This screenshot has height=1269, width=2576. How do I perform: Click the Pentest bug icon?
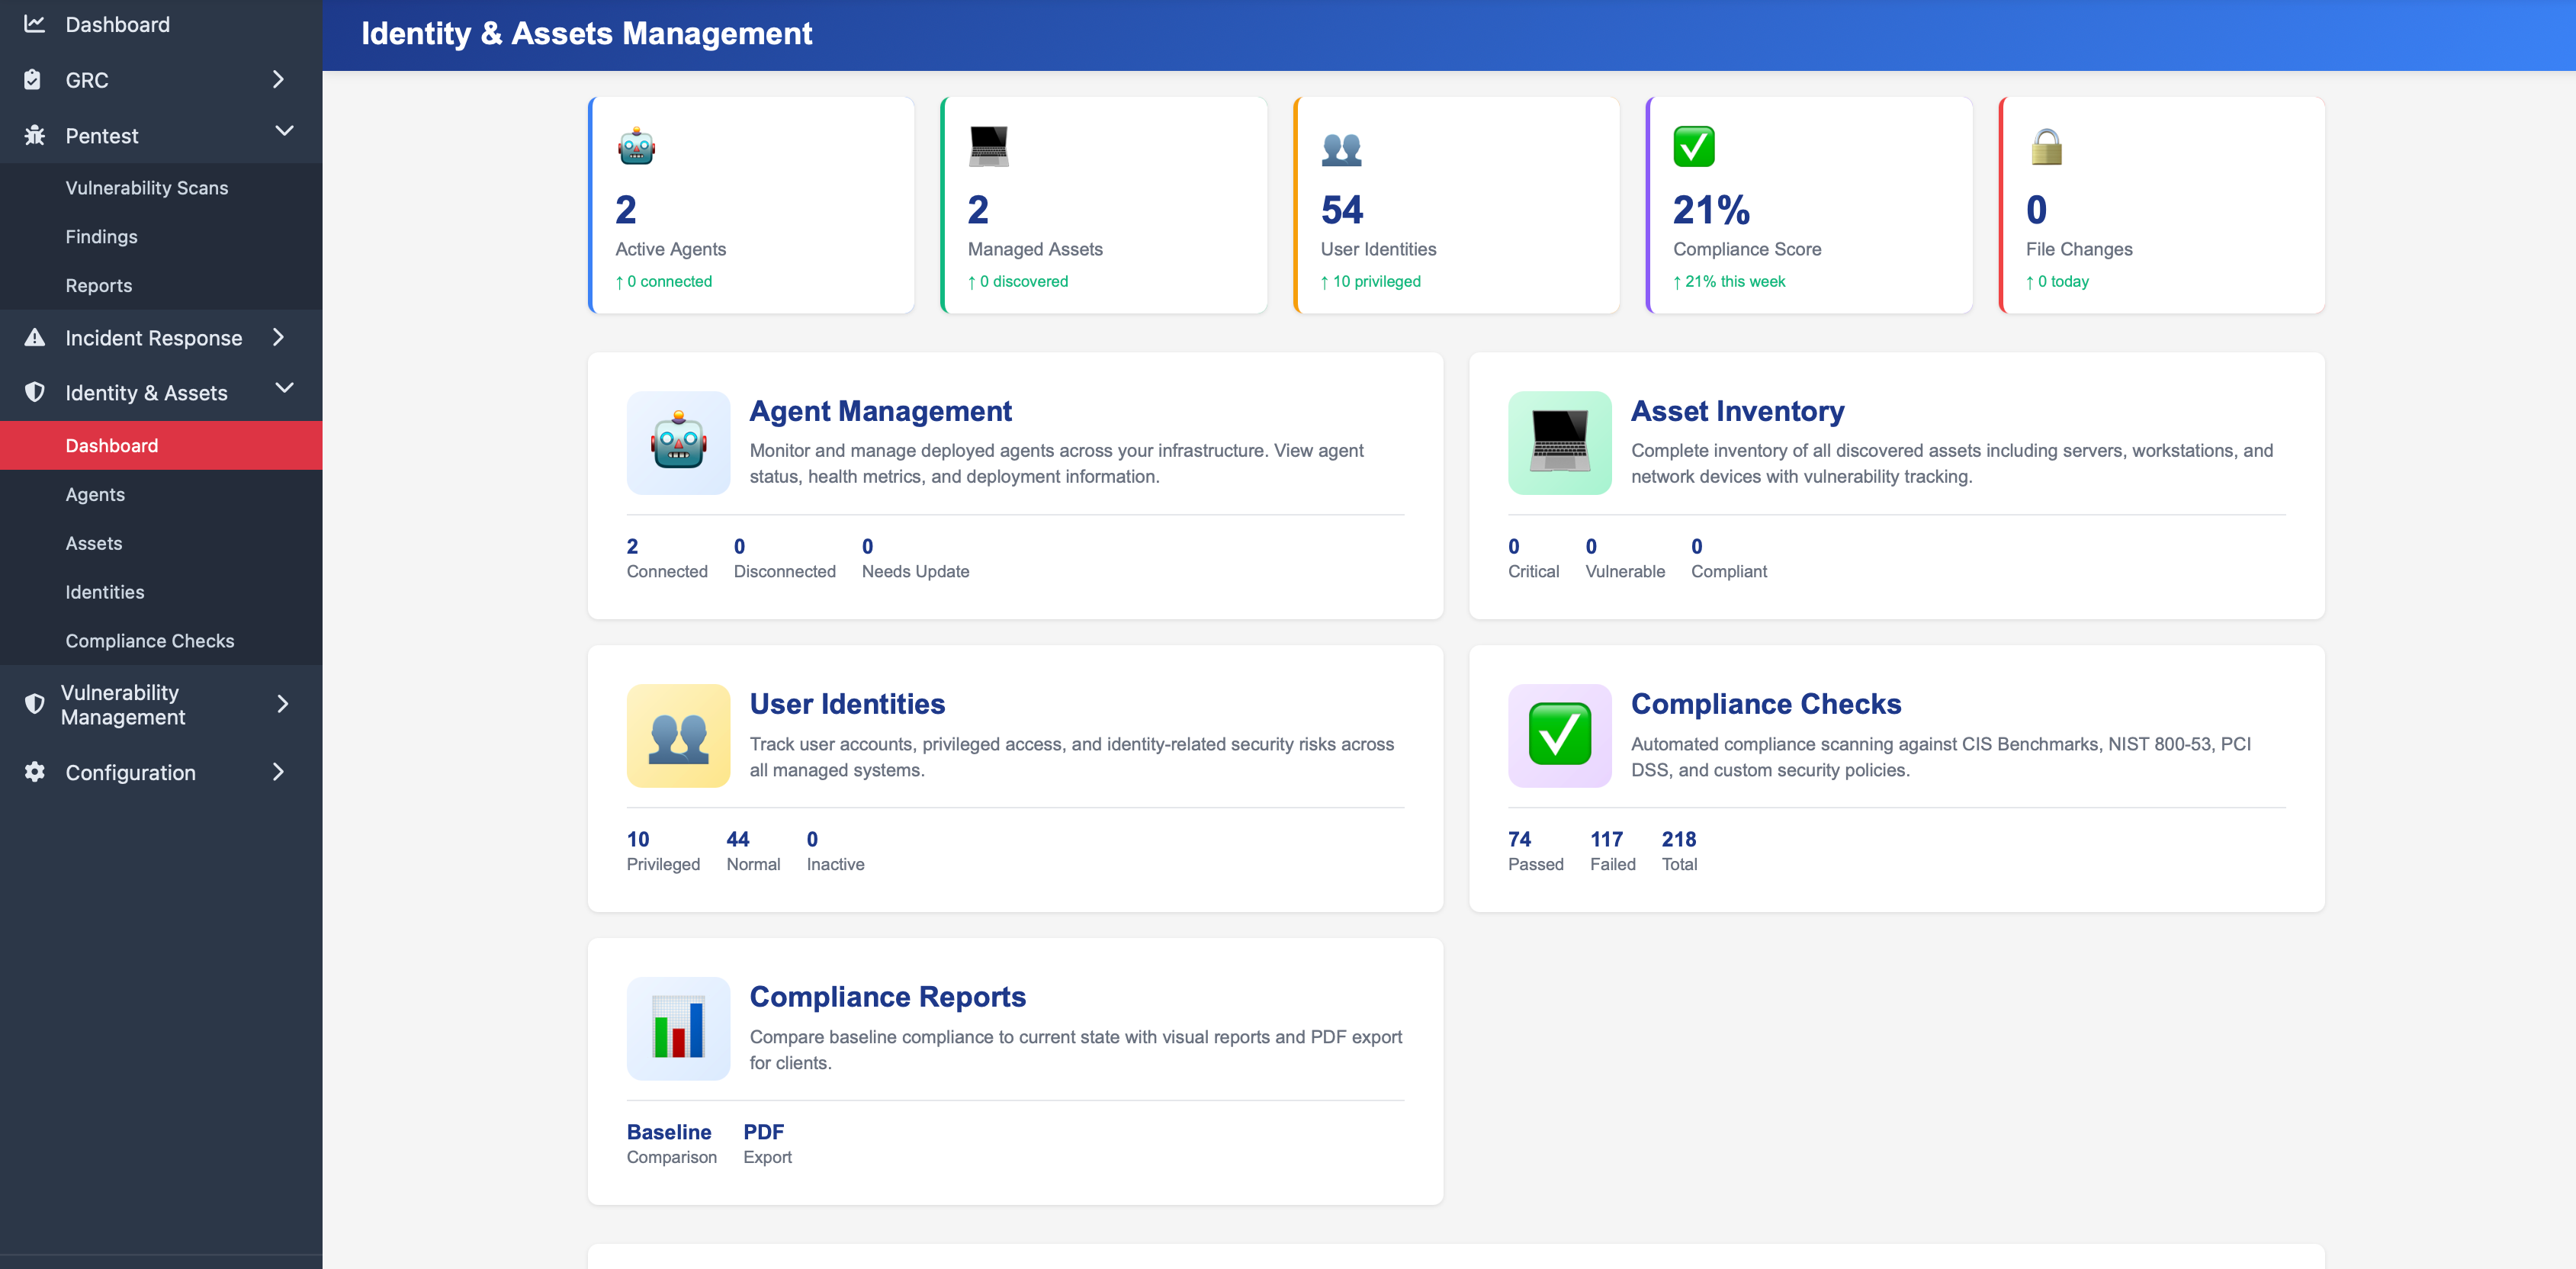(x=34, y=135)
